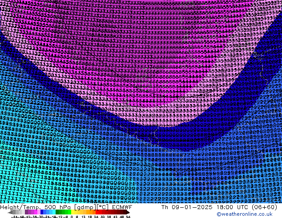Viewport: 282px width, 218px height.
Task: Click the dark navy blue legend swatch
Action: point(42,212)
